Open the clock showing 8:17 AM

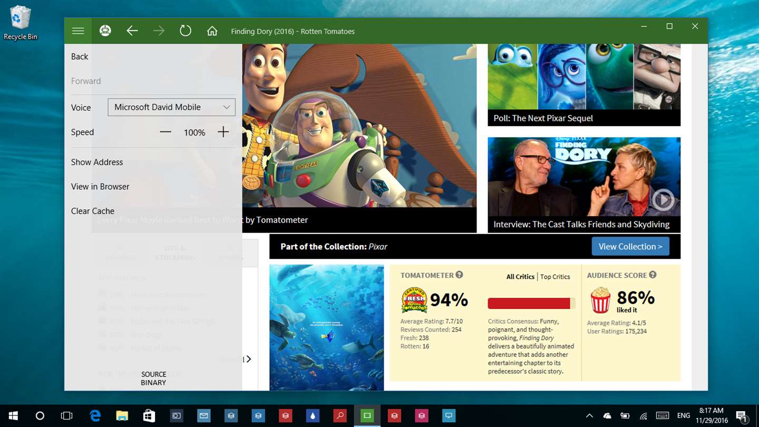(x=711, y=416)
